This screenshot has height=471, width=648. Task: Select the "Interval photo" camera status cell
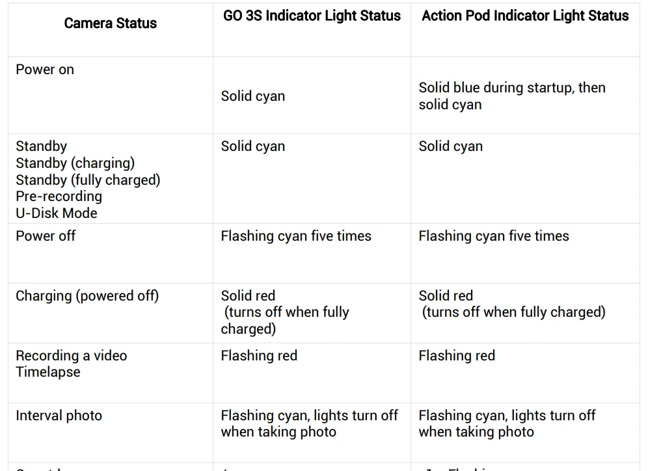(59, 416)
